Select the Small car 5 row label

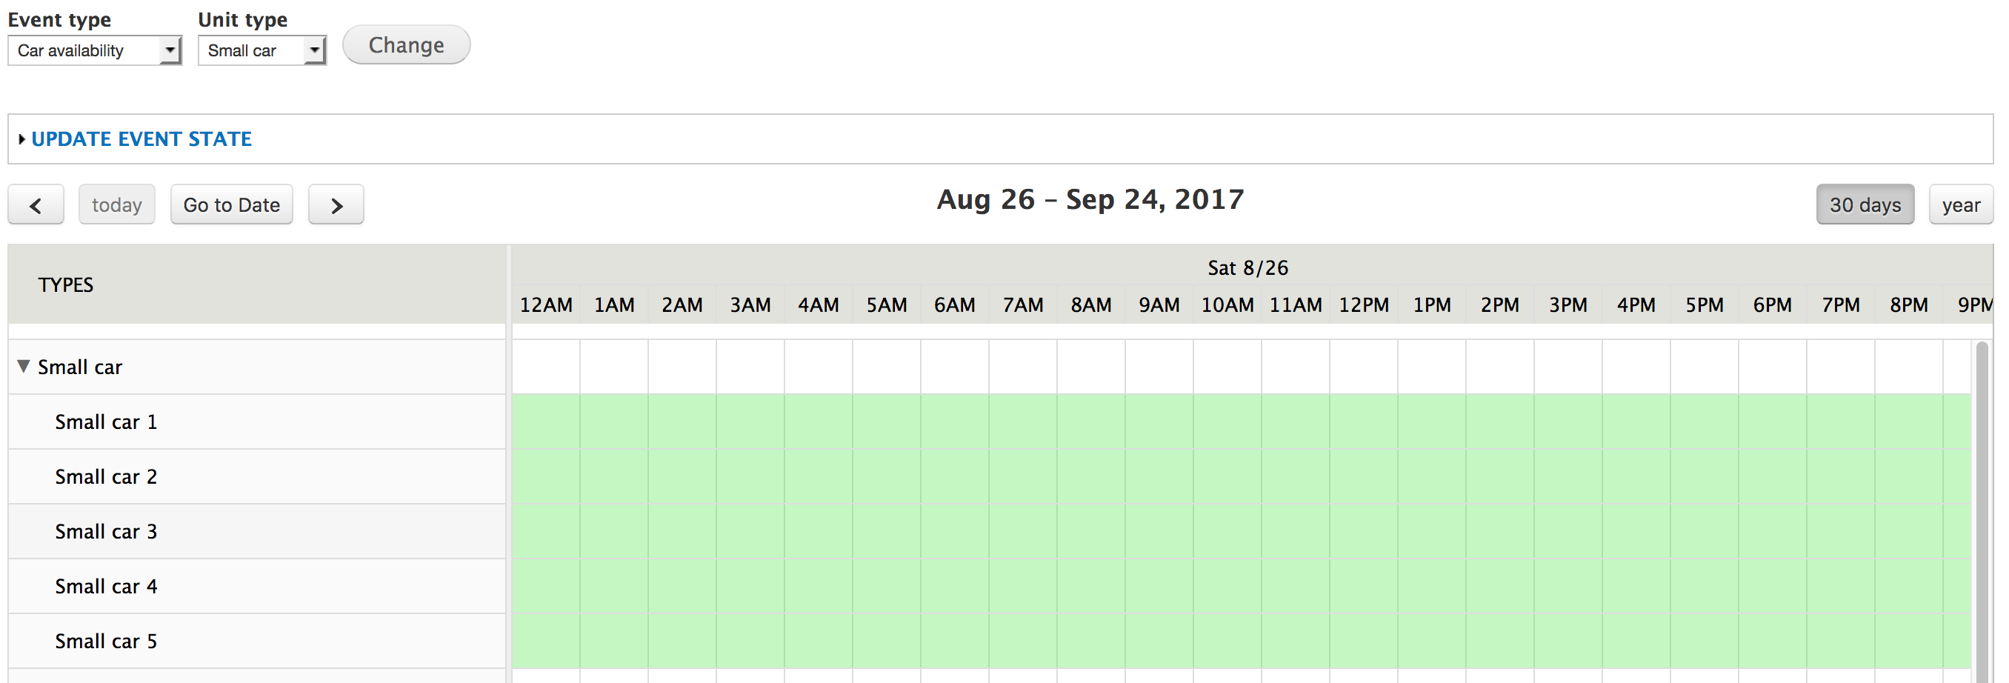106,641
